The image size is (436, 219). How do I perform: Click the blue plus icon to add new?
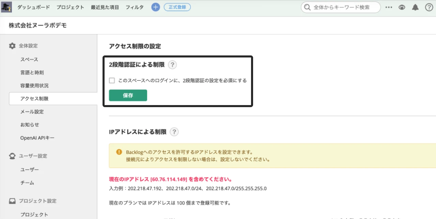point(155,7)
